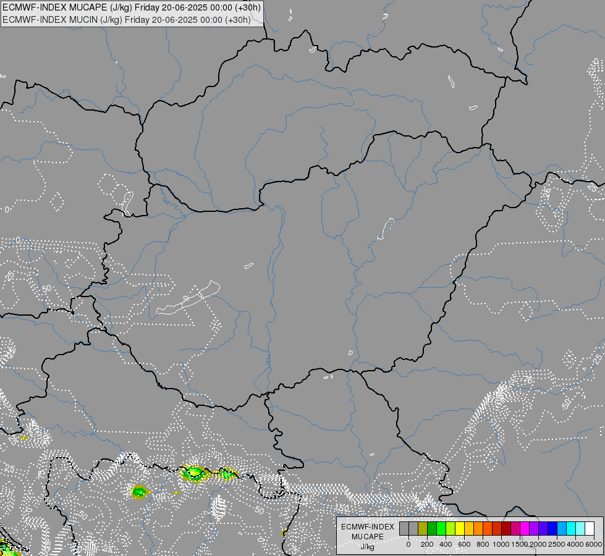Select the olive legend color swatch
The width and height of the screenshot is (605, 556).
click(423, 528)
